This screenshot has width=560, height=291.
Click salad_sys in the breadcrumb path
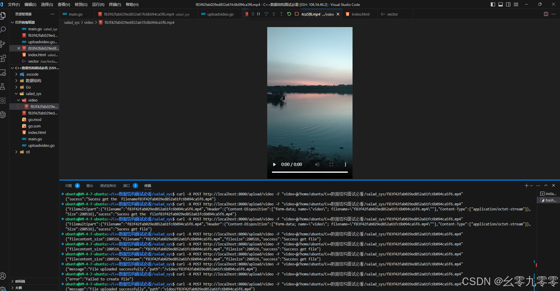(x=72, y=22)
